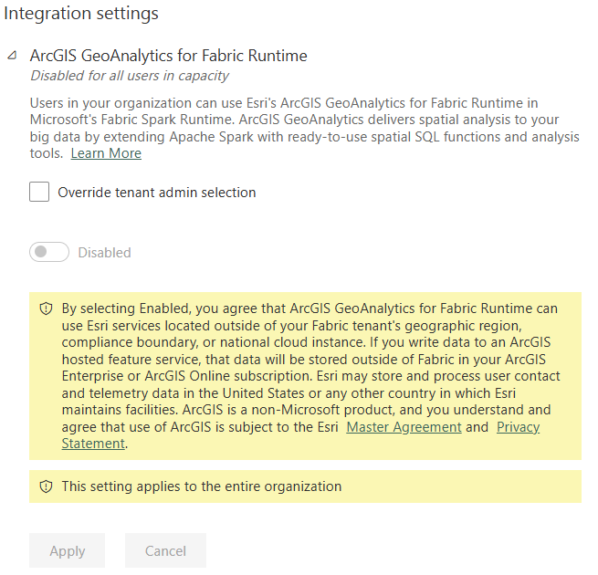Click the gray knob inside the toggle switch
Viewport: 598px width, 575px height.
coord(40,252)
